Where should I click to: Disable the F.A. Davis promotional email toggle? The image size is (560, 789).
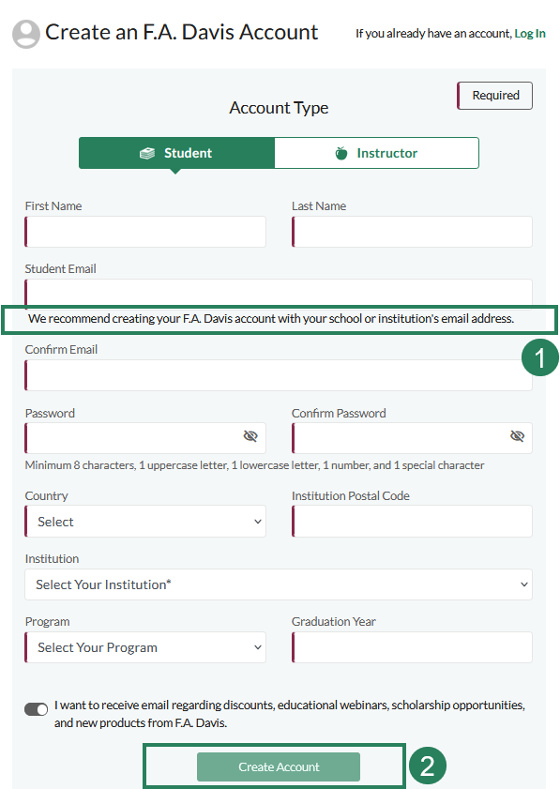click(x=36, y=708)
